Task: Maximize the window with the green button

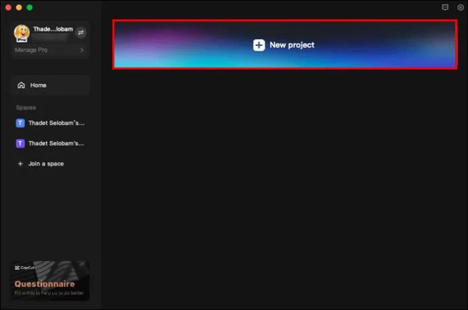Action: click(30, 7)
